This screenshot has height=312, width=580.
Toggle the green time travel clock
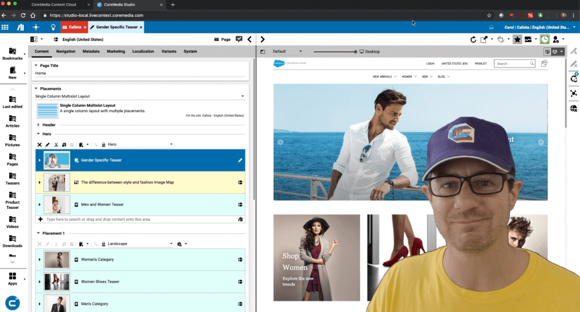click(544, 40)
